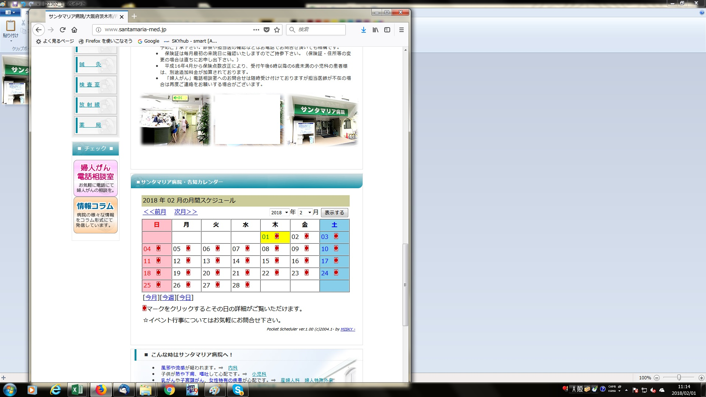
Task: Open the Google bookmark
Action: point(149,41)
